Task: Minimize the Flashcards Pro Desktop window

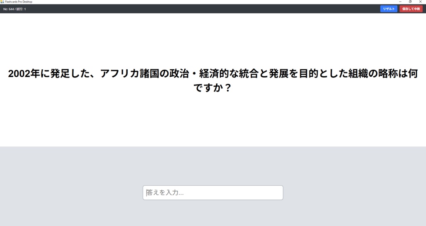Action: 400,2
